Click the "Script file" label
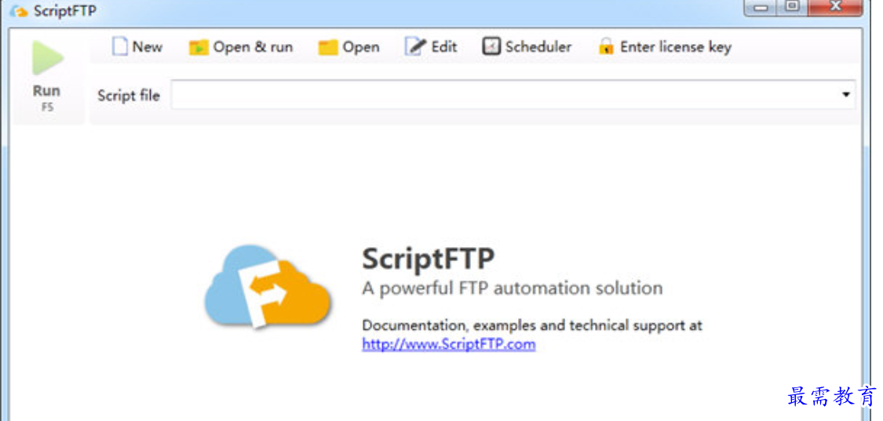 pos(129,95)
